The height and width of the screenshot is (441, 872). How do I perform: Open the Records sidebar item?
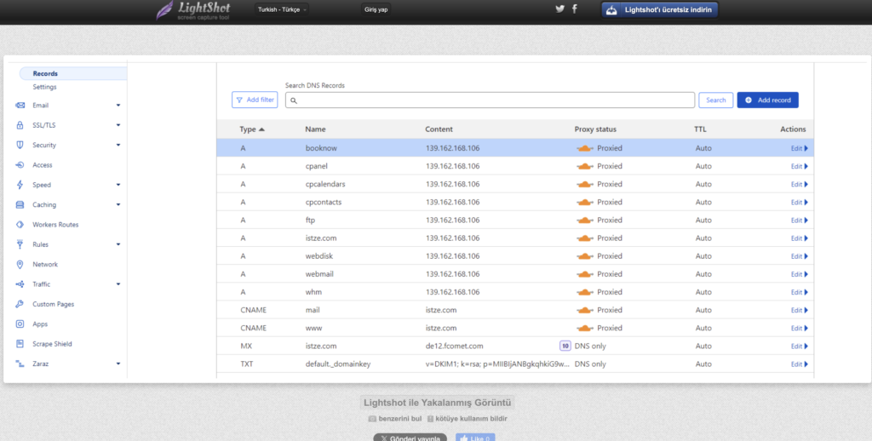point(45,74)
